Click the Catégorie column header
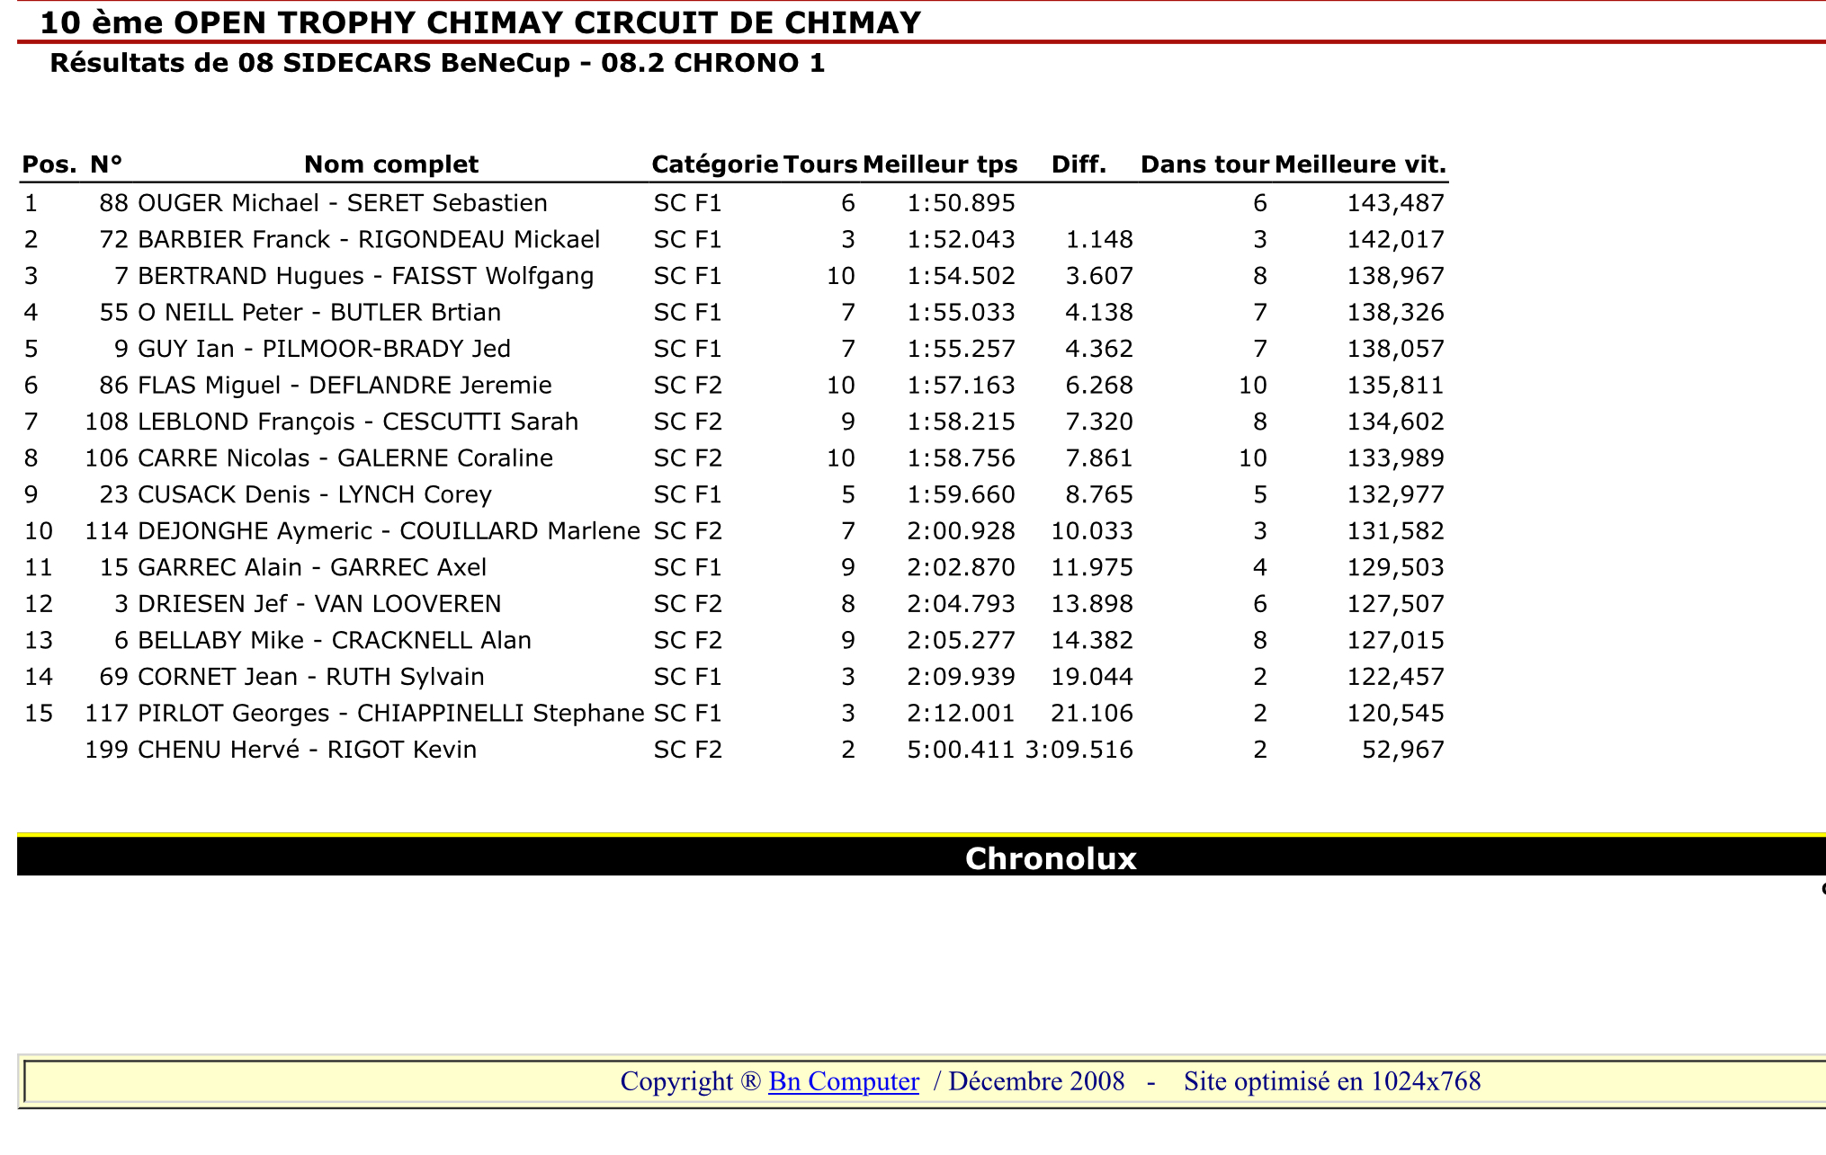 (714, 164)
